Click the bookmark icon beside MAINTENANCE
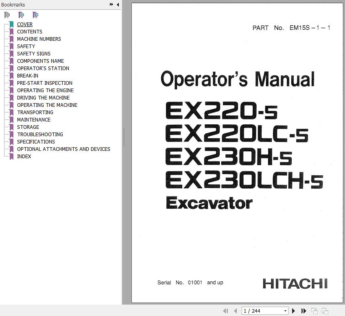 11,120
